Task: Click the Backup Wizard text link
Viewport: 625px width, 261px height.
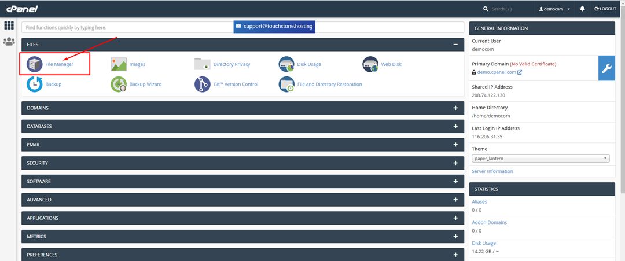Action: [145, 84]
